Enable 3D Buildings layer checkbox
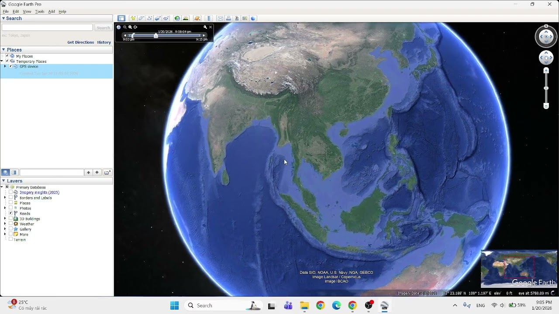Viewport: 559px width, 314px height. pos(10,218)
